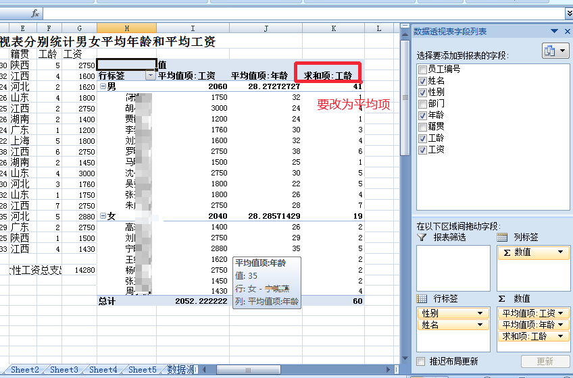
Task: Select column K header
Action: (333, 28)
